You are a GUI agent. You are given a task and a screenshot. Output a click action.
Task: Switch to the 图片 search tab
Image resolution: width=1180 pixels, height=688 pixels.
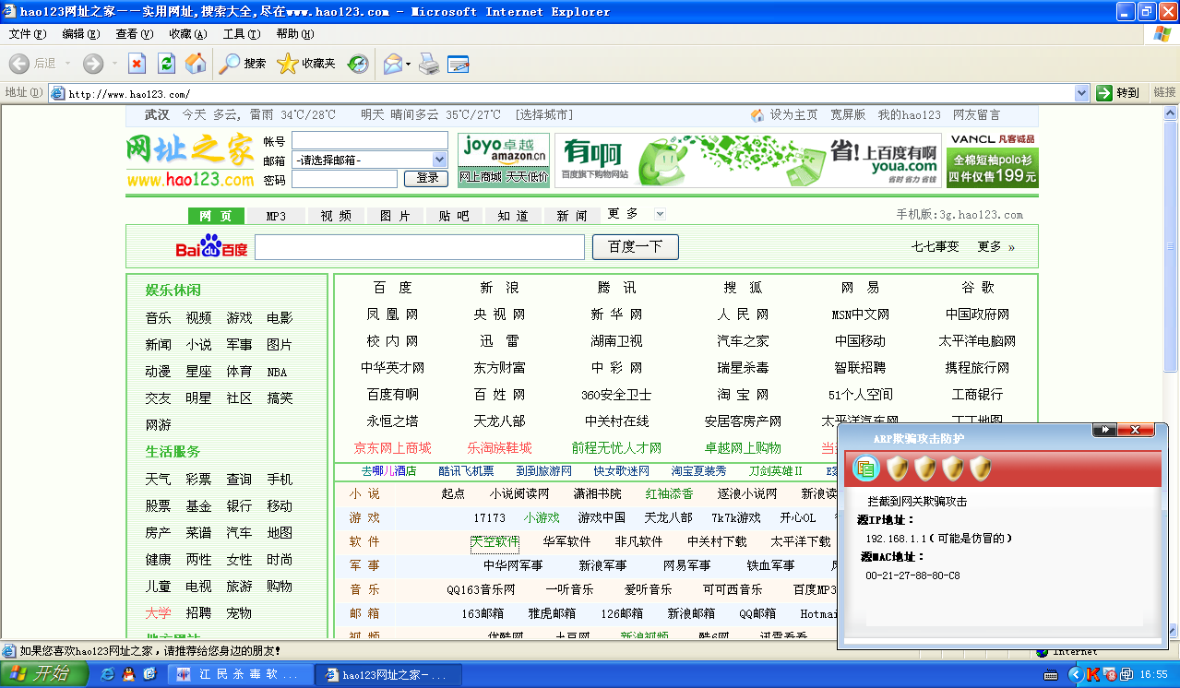395,216
